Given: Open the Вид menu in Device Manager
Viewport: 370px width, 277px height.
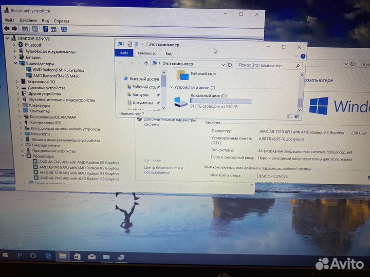Looking at the screenshot, I should click(45, 21).
